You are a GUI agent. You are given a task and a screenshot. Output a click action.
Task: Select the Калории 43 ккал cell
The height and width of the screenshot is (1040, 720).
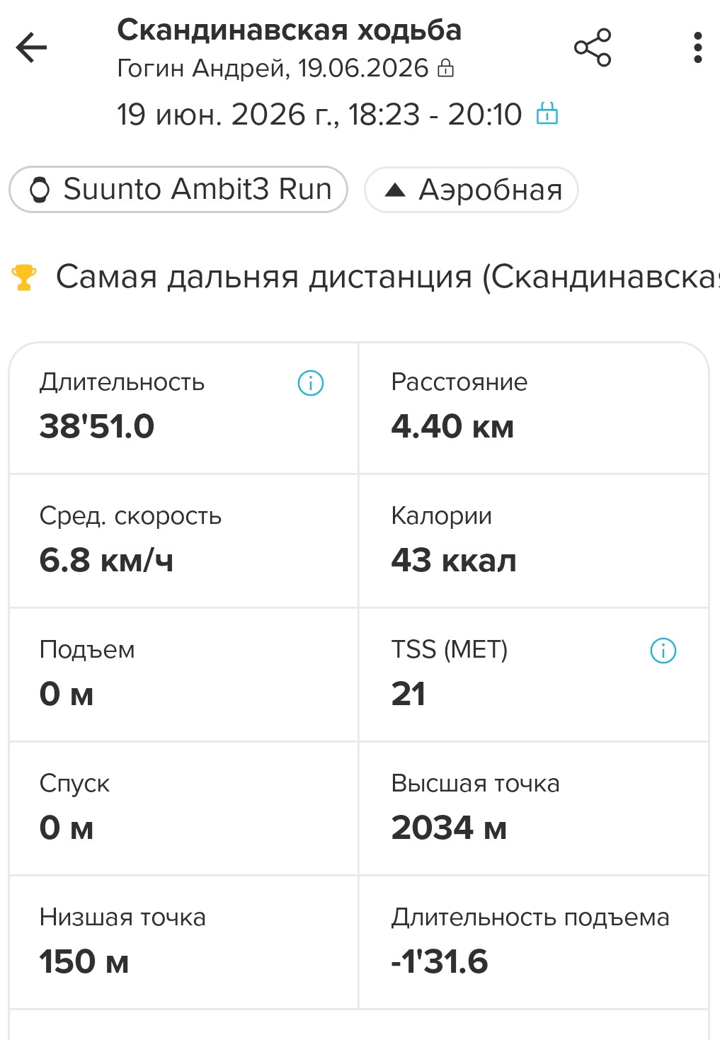[x=534, y=542]
